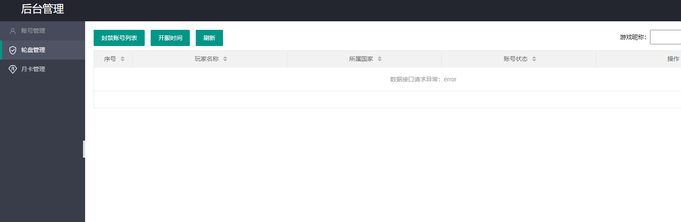Open the 封禁账号列表 button
This screenshot has width=681, height=222.
coord(119,38)
